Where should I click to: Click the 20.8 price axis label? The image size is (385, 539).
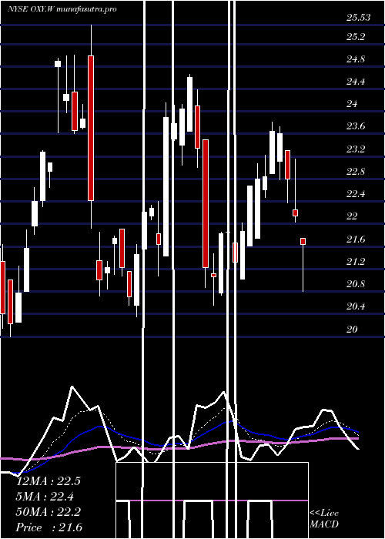click(x=356, y=284)
